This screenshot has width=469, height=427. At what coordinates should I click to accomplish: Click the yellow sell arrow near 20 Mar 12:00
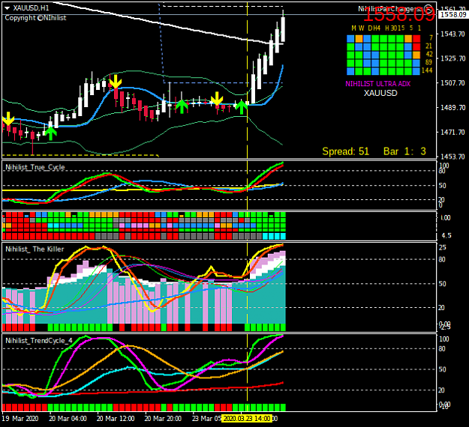click(x=115, y=82)
